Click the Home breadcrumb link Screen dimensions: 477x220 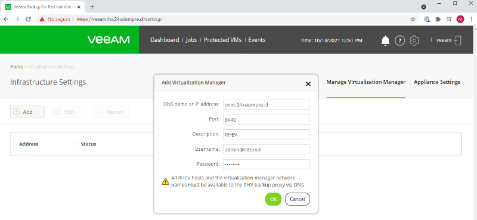(x=17, y=67)
